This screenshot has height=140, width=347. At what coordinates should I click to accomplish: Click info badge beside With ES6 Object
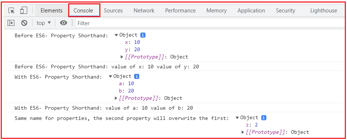click(137, 76)
